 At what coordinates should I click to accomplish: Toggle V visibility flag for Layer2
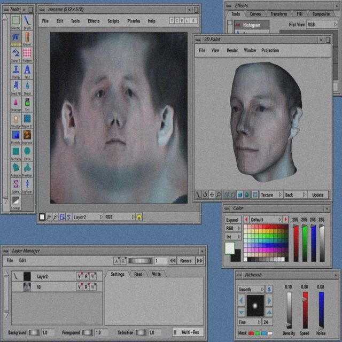point(80,276)
